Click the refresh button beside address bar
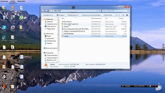Viewport: 165px width, 93px height. pyautogui.click(x=100, y=11)
